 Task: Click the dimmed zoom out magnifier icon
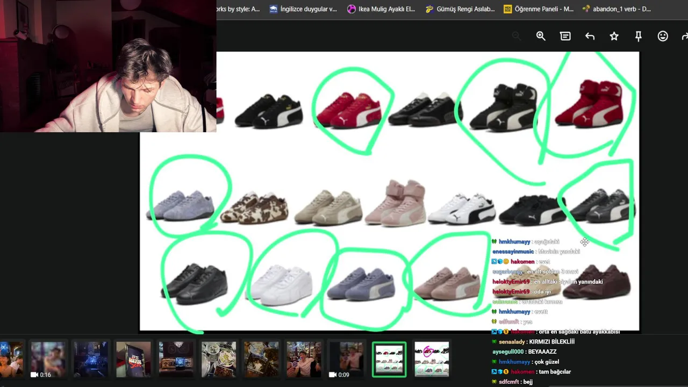[x=517, y=36]
